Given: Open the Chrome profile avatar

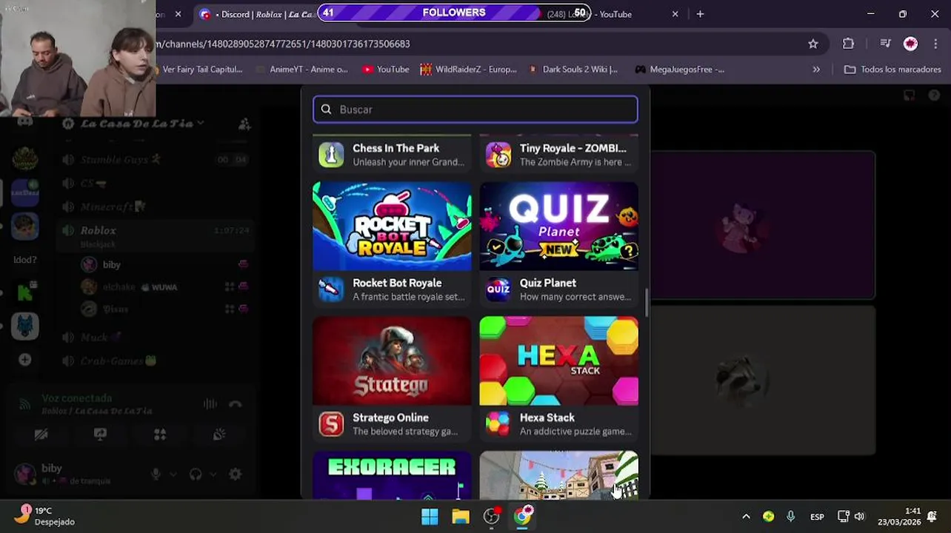Looking at the screenshot, I should (x=910, y=44).
